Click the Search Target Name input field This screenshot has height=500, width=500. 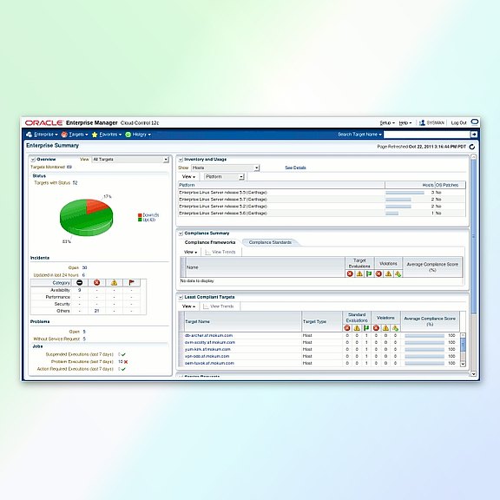pos(427,135)
